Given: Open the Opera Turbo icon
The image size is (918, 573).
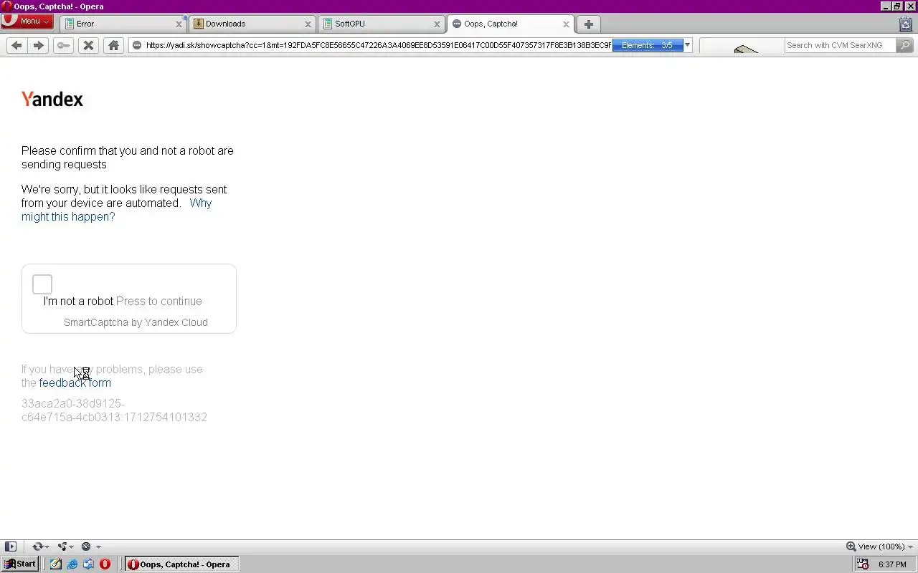Looking at the screenshot, I should coord(86,546).
